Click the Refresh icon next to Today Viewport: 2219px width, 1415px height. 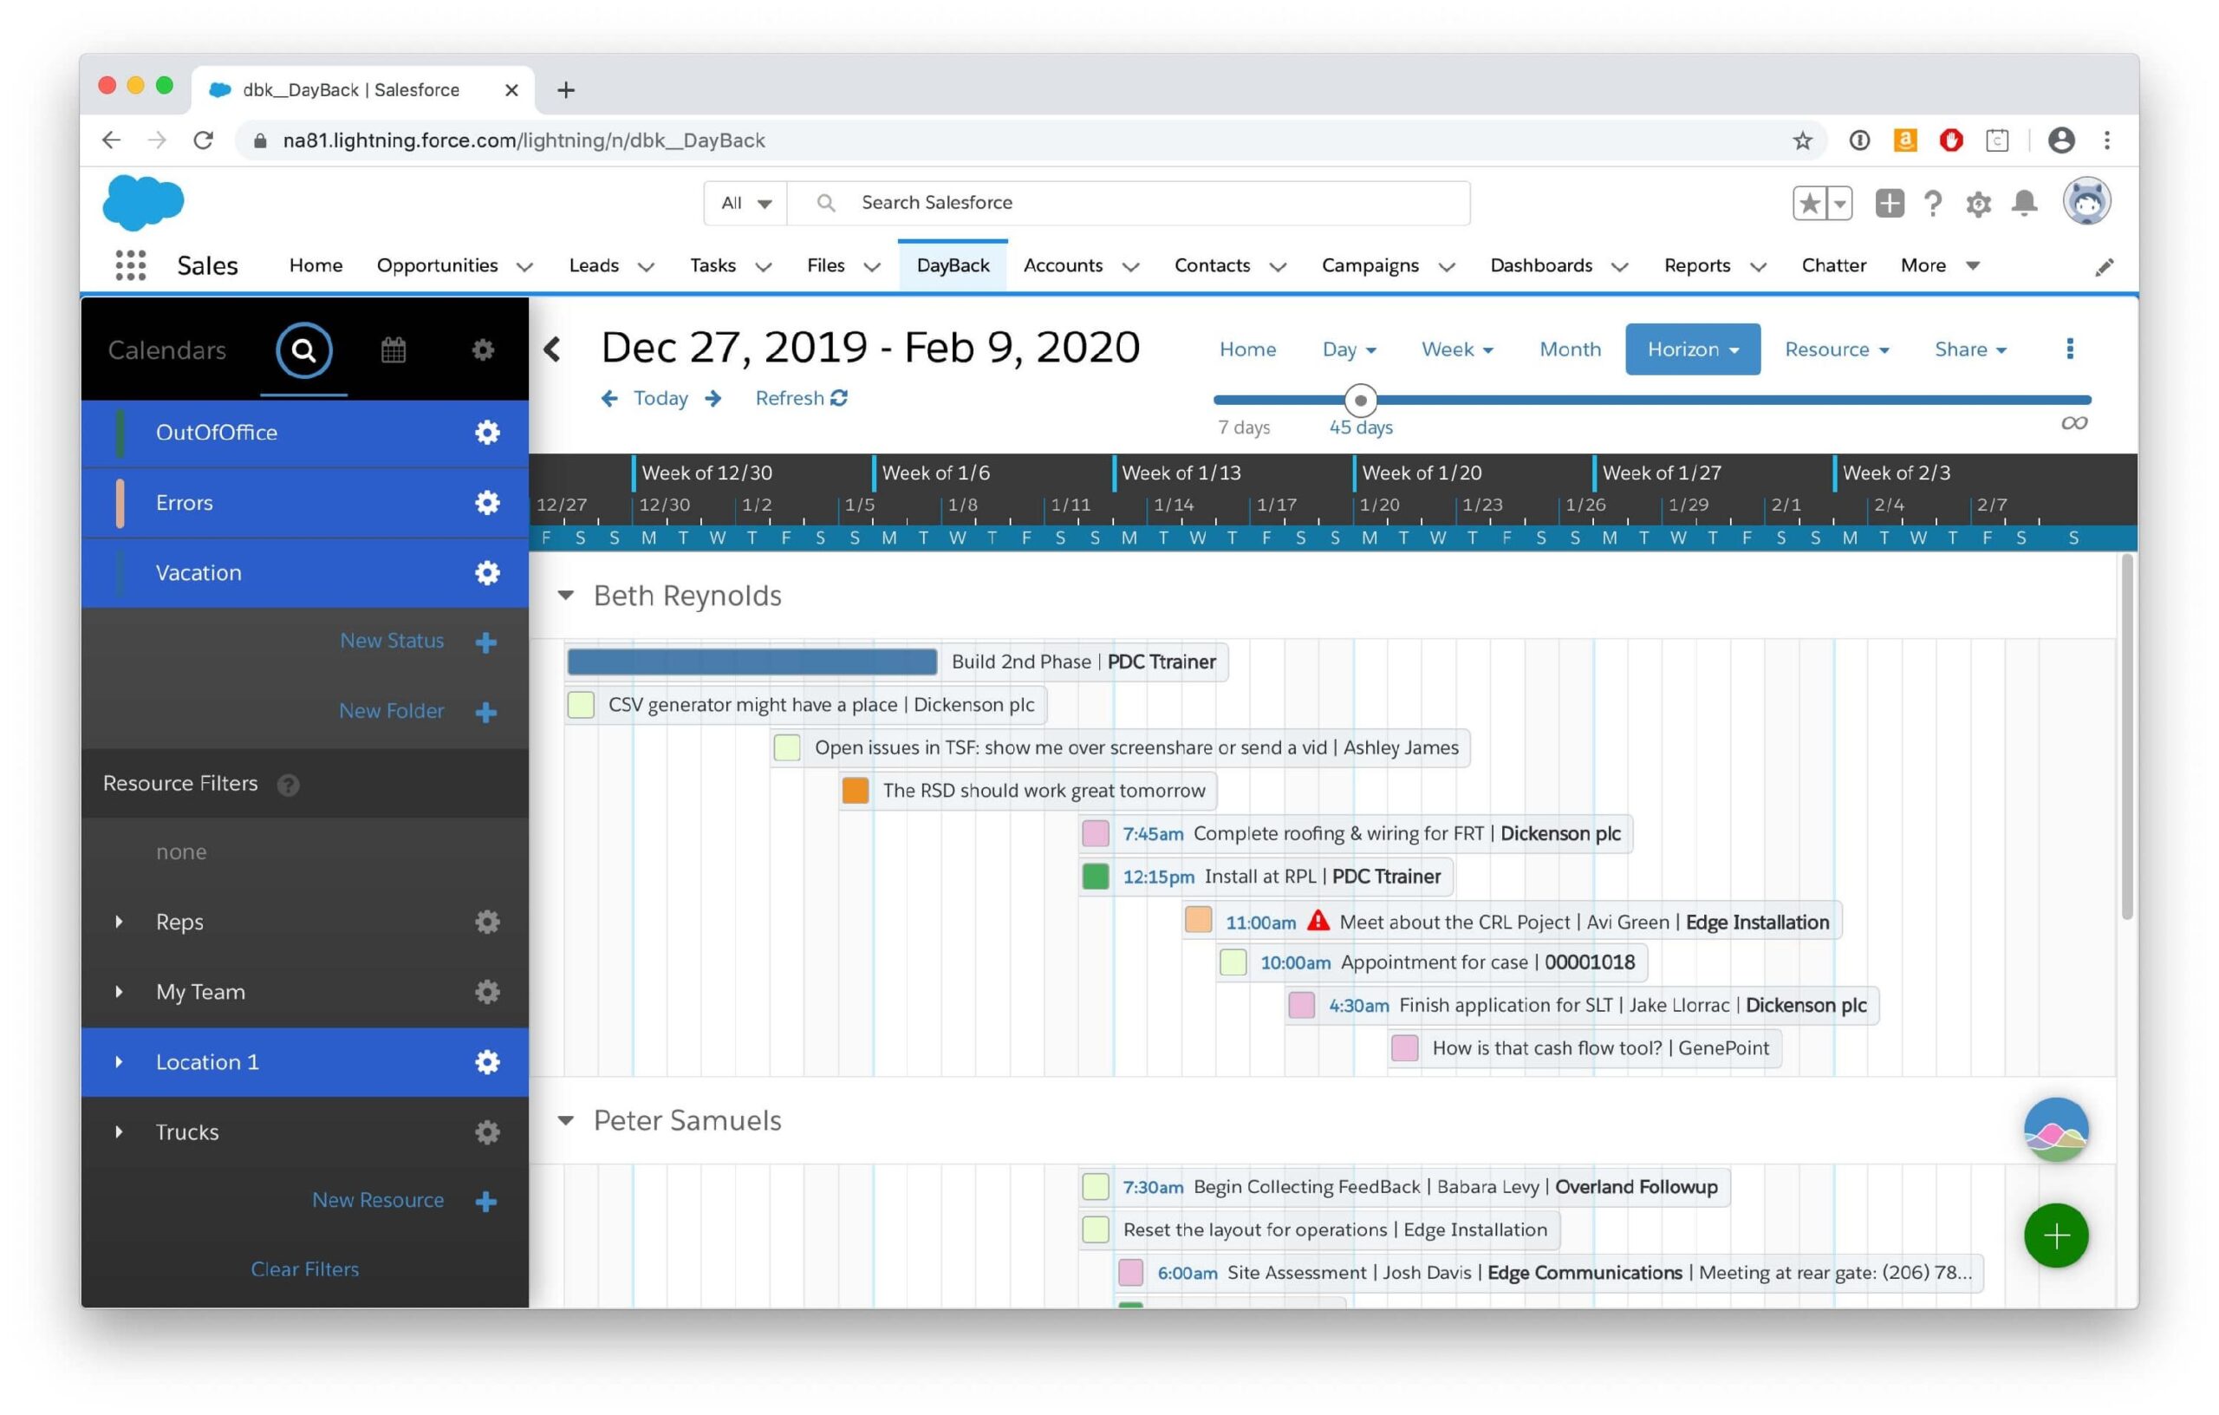click(838, 397)
